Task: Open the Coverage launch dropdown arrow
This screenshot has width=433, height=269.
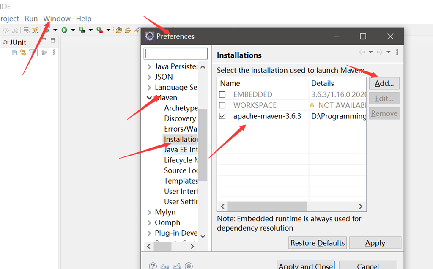Action: (x=90, y=30)
